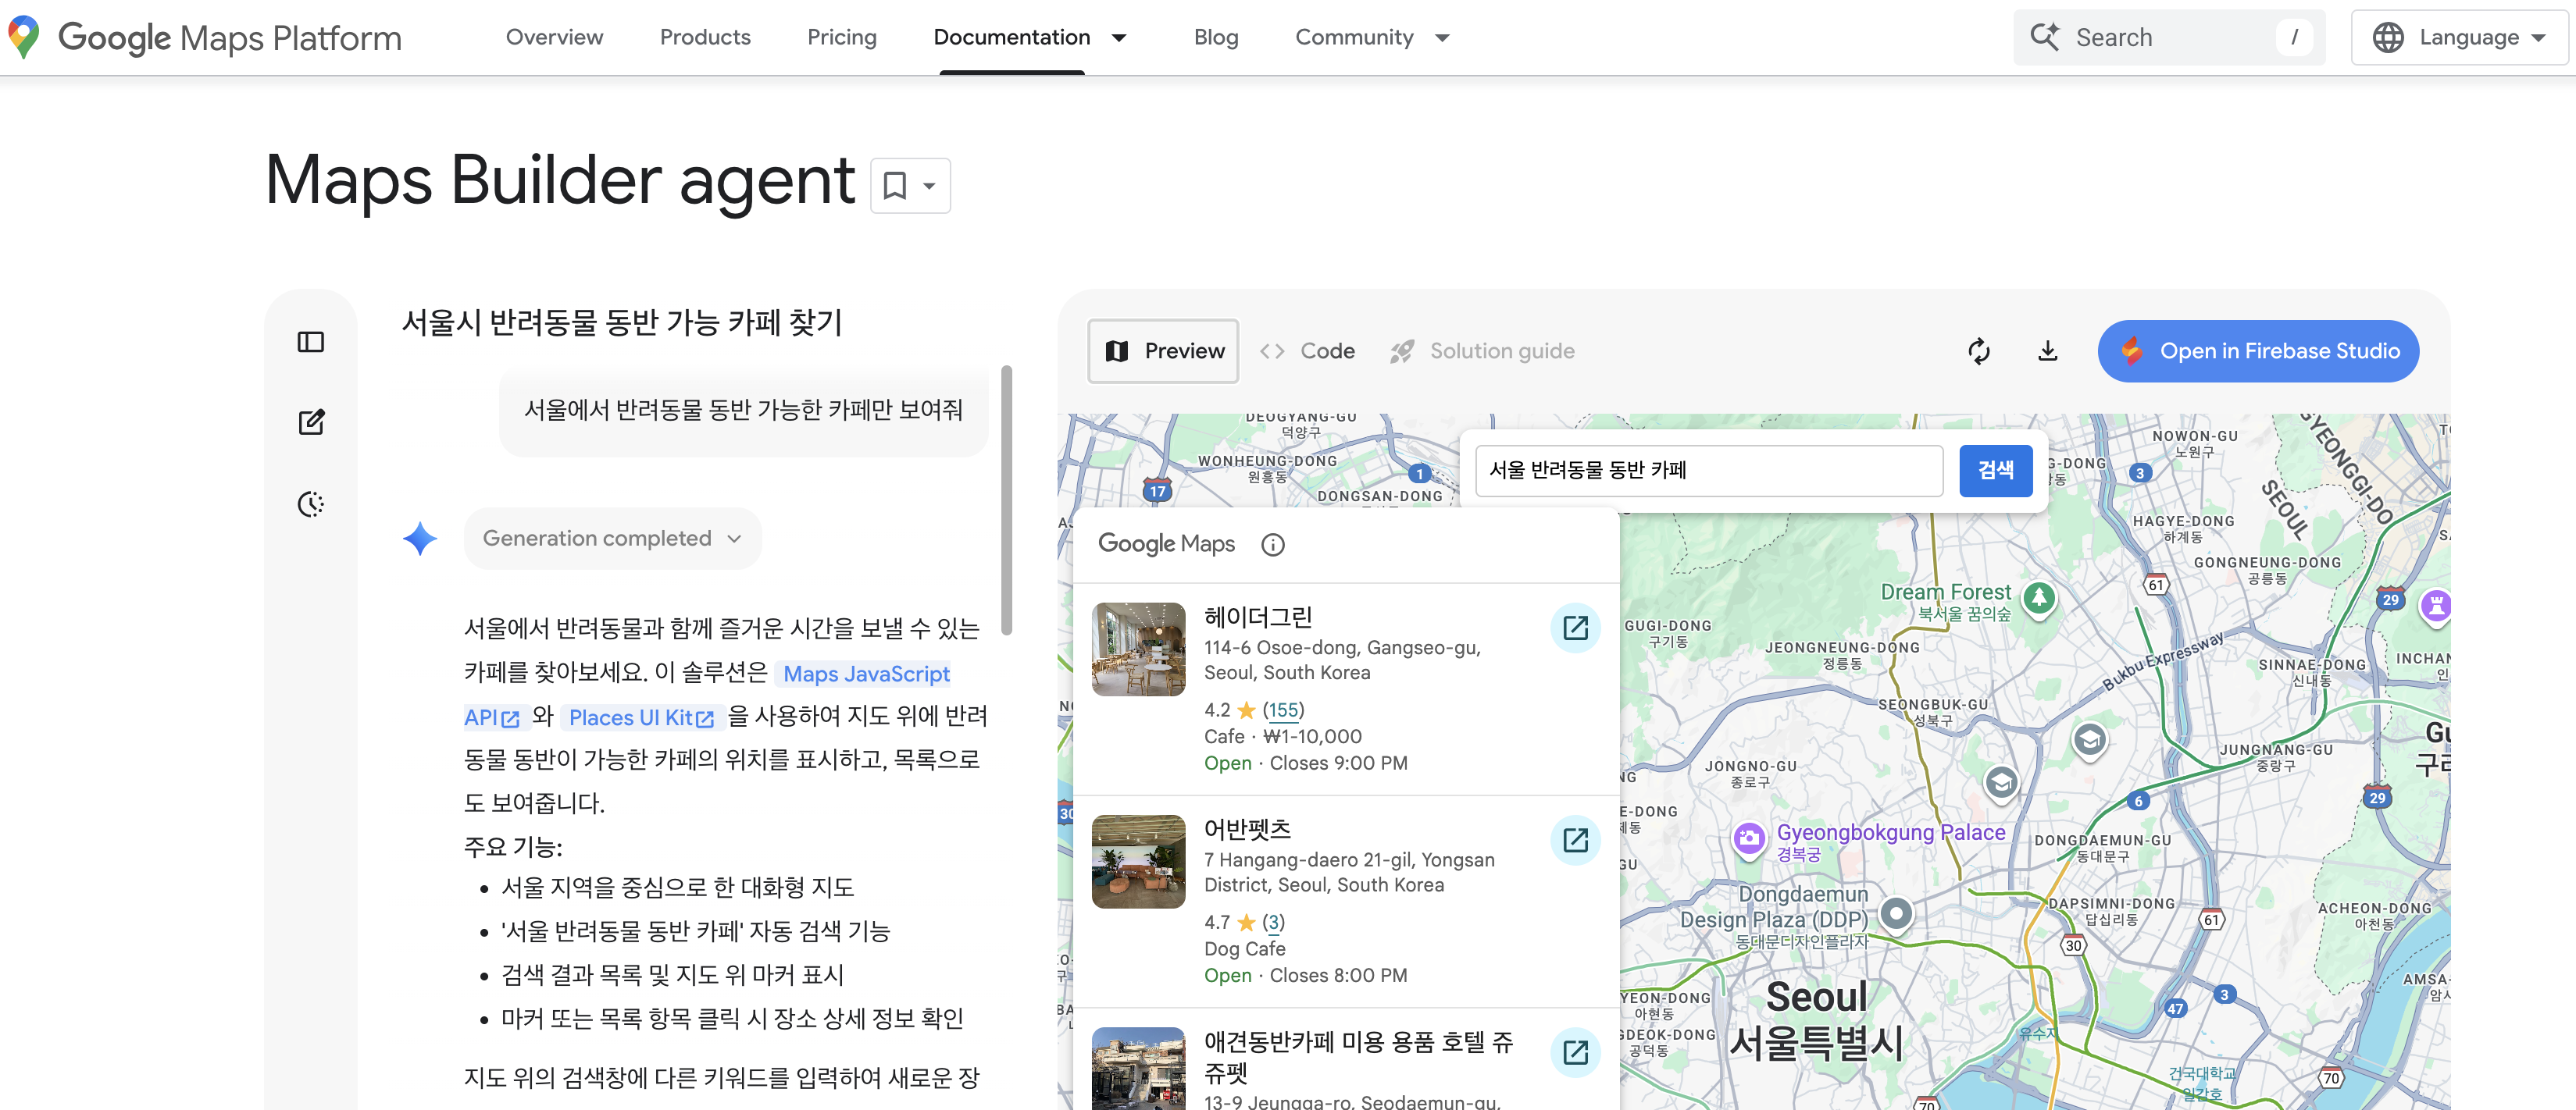2576x1110 pixels.
Task: Open the history clock icon
Action: [311, 503]
